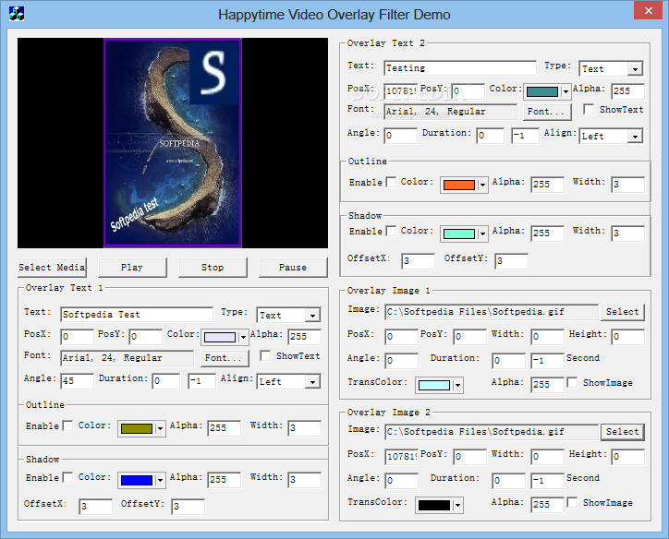This screenshot has height=539, width=669.
Task: Click Image path field in Overlay Image 2
Action: [x=492, y=432]
